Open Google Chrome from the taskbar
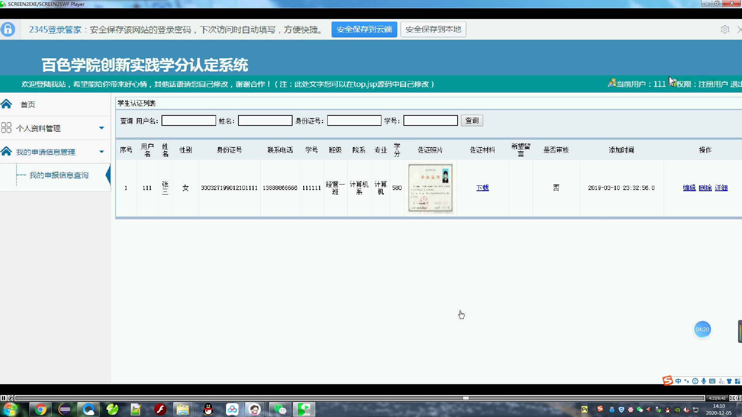Screen dimensions: 742x417 tap(40, 409)
